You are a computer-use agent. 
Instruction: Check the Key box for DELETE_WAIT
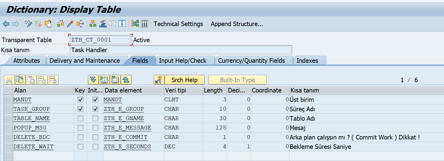click(x=80, y=146)
